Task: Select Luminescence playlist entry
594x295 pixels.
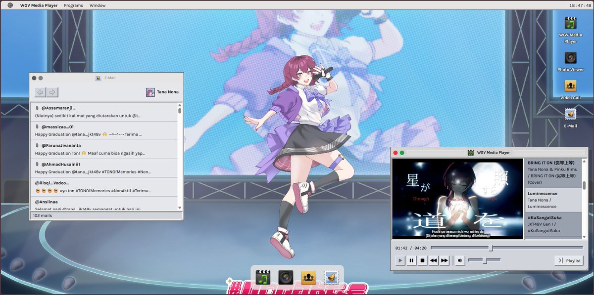Action: pyautogui.click(x=553, y=200)
